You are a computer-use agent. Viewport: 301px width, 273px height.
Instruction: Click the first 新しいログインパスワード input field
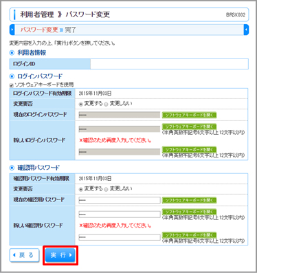click(x=120, y=129)
